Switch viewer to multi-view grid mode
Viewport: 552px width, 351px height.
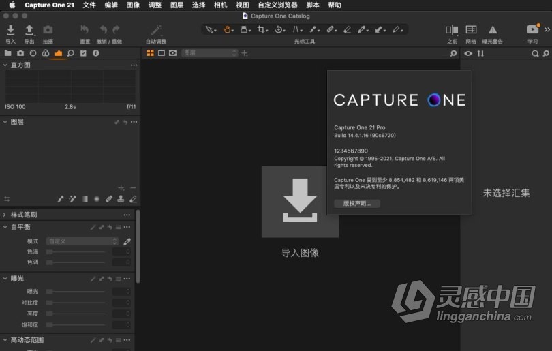[x=151, y=53]
